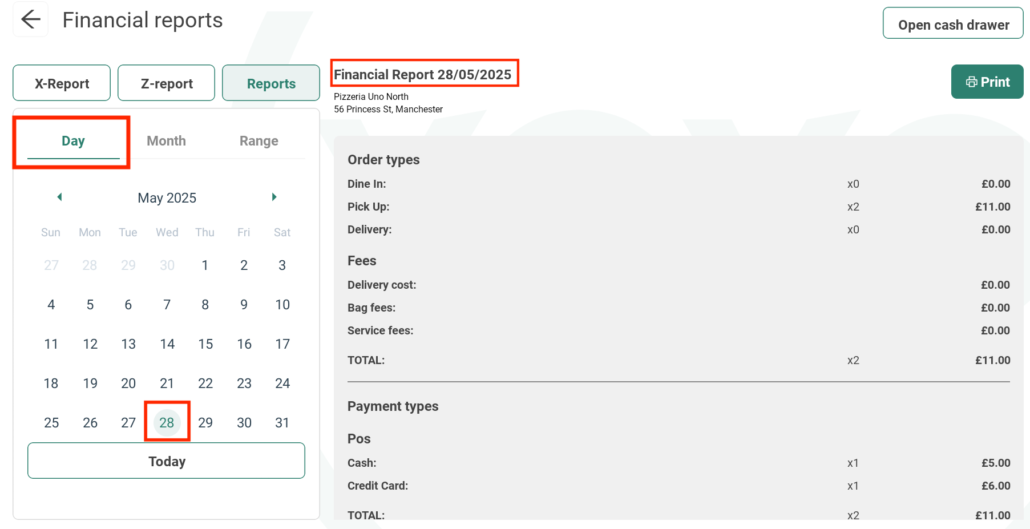This screenshot has height=529, width=1030.
Task: Open the Z-report view
Action: click(166, 83)
